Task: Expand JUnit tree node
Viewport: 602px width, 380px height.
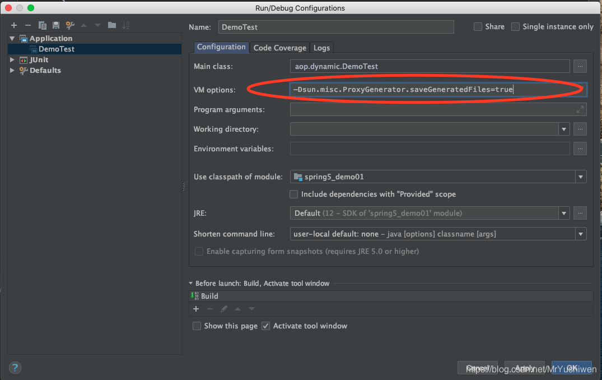Action: click(12, 59)
